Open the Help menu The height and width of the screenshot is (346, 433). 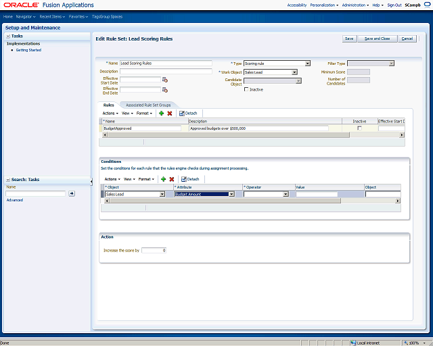pyautogui.click(x=378, y=5)
